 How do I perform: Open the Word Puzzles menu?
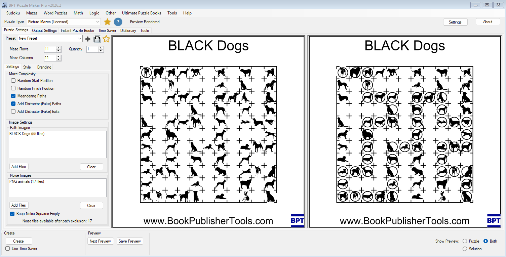click(x=55, y=13)
